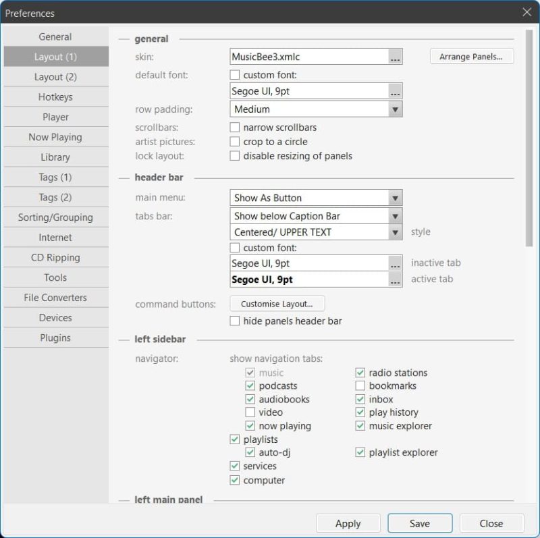Uncheck radio stations navigation tab
Viewport: 540px width, 538px height.
(x=360, y=373)
